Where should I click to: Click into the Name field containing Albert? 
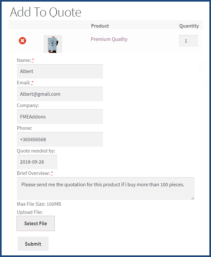[x=60, y=71]
